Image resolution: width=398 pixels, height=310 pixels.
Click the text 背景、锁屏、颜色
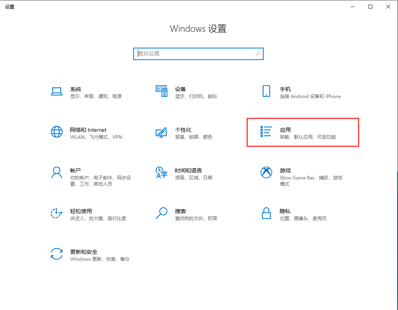[194, 137]
